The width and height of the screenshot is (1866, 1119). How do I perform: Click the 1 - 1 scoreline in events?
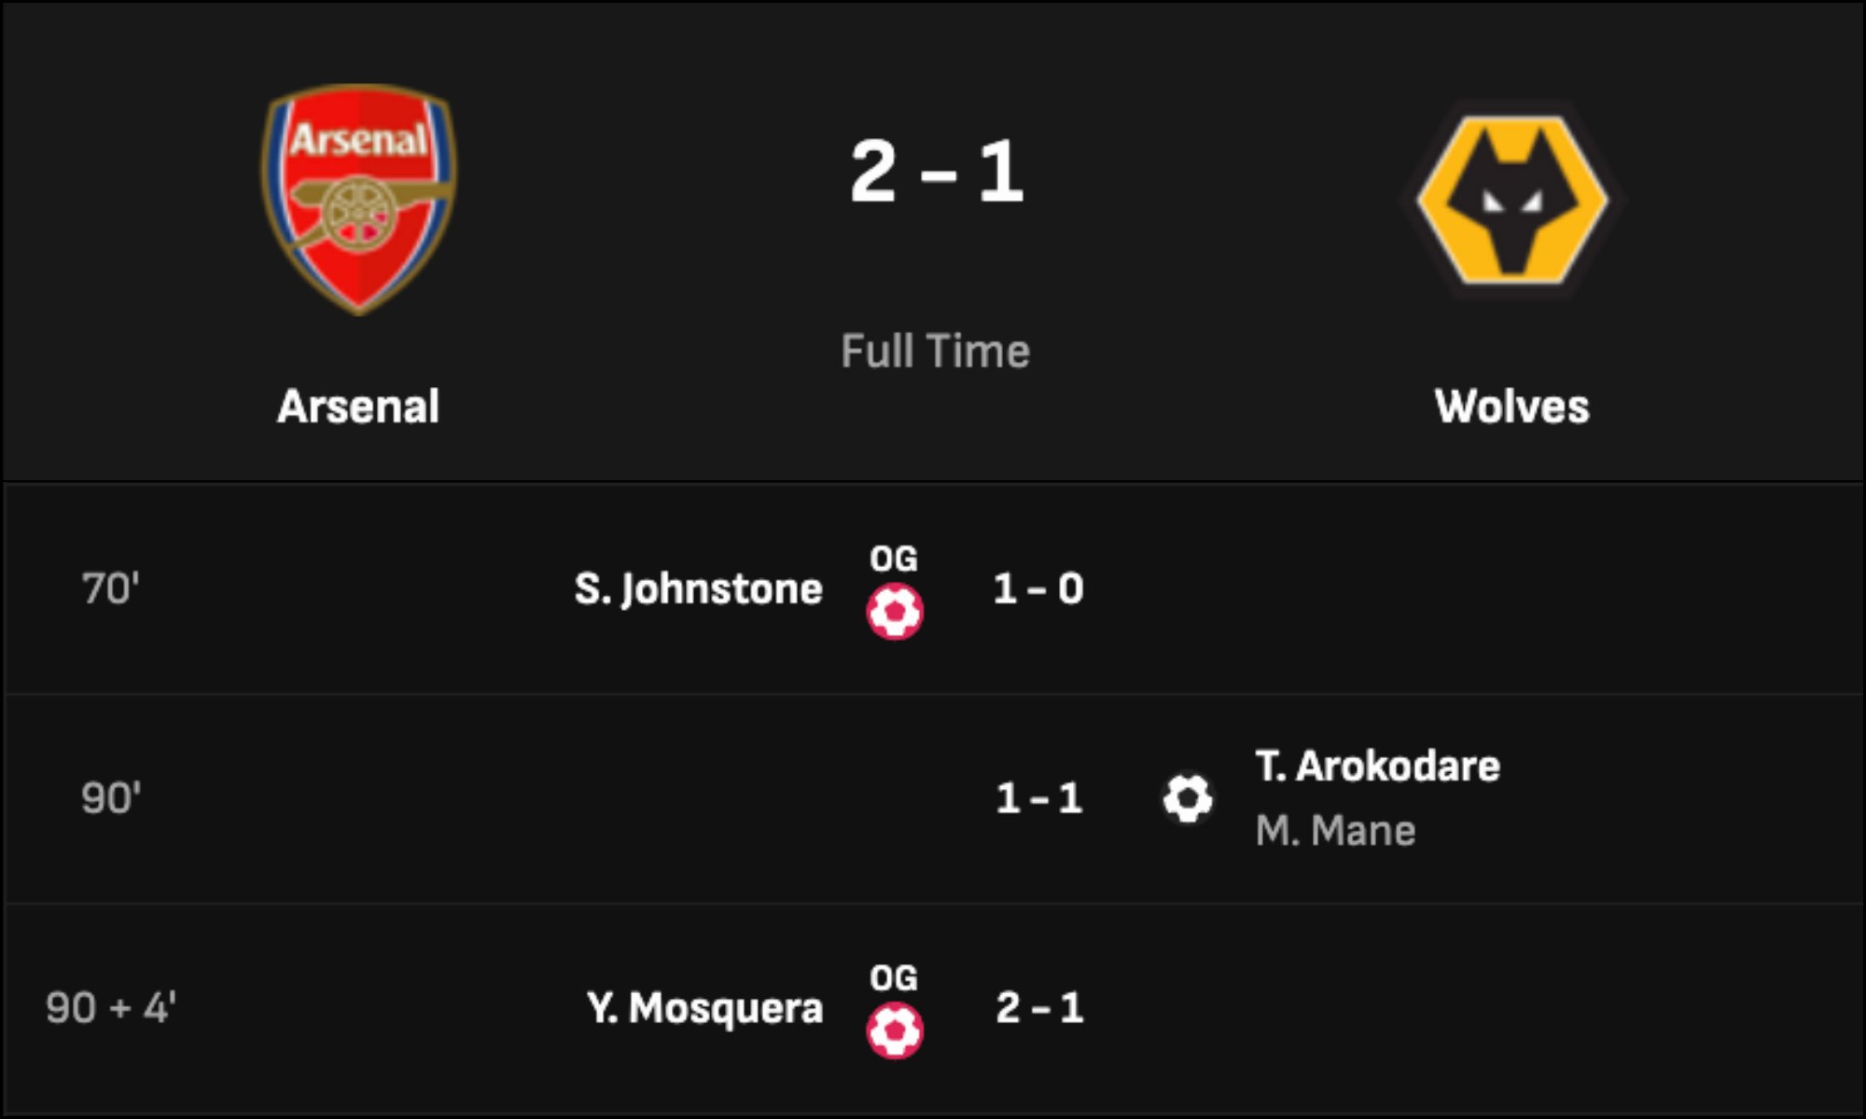click(x=1039, y=798)
